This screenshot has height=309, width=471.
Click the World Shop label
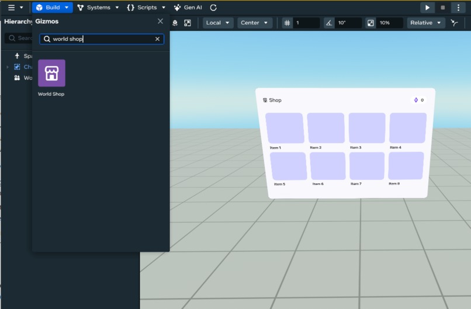[x=51, y=94]
